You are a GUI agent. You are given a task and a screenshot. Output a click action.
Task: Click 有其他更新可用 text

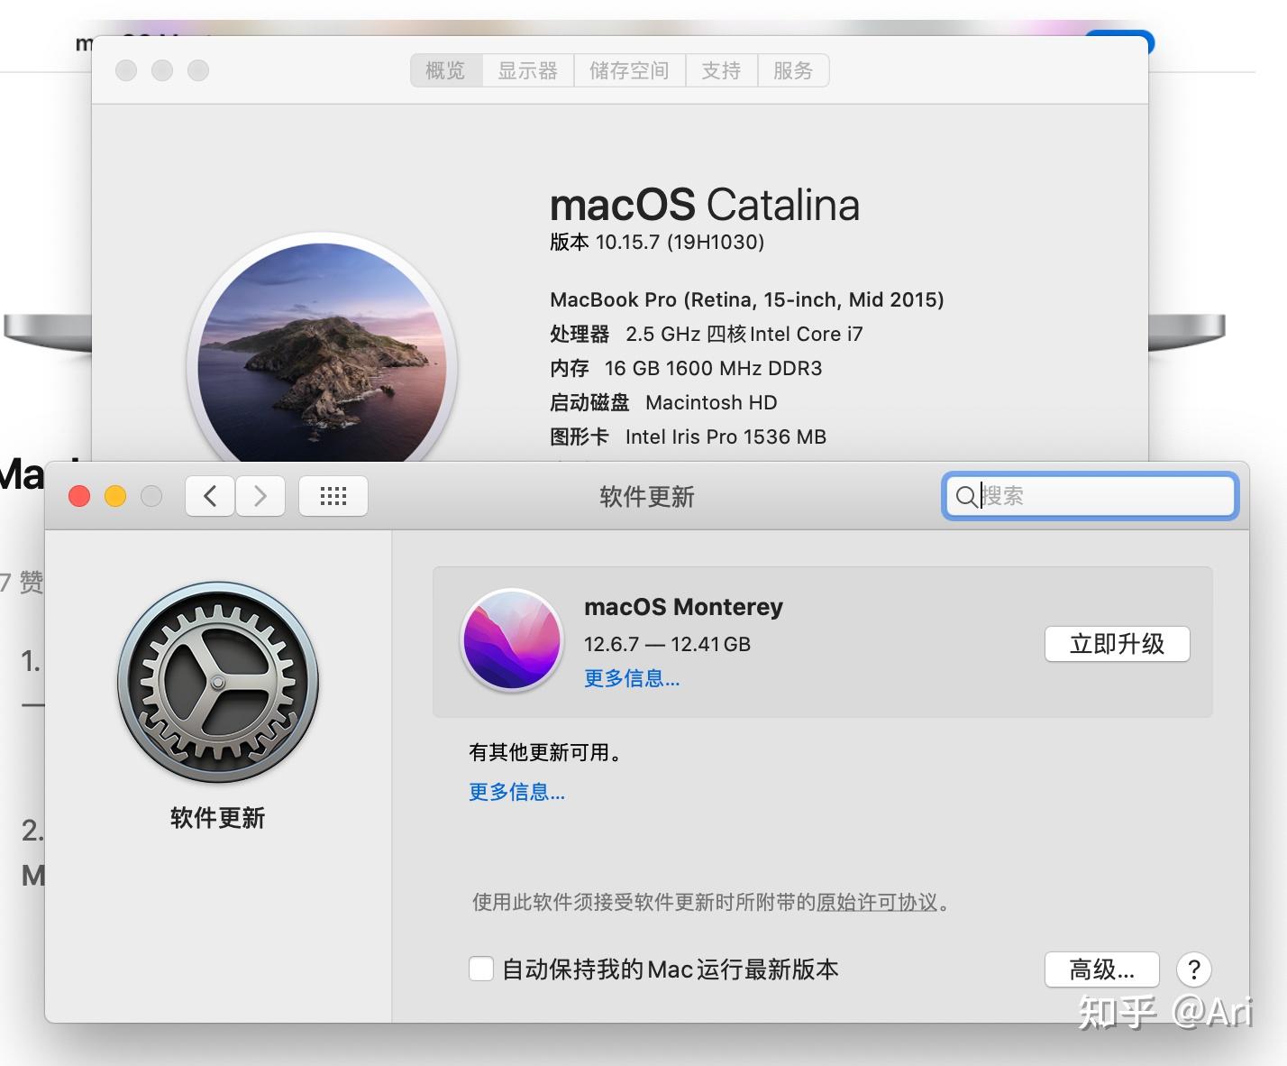(x=545, y=752)
